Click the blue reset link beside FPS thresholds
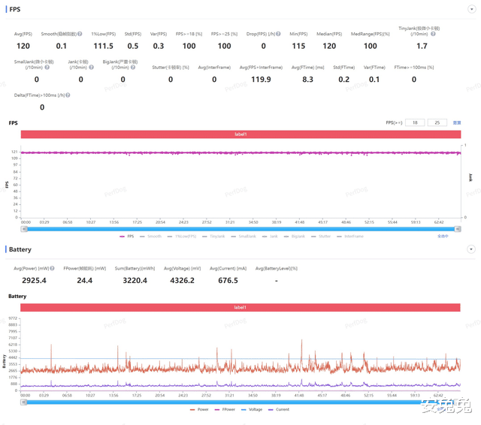Screen dimensions: 481x425 click(x=457, y=122)
